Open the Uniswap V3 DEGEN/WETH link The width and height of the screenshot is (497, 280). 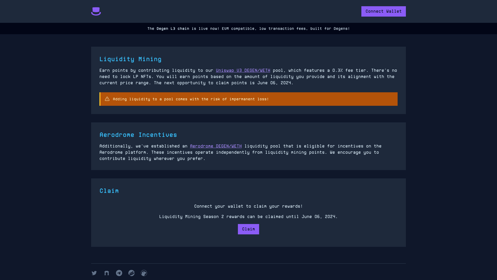point(243,71)
